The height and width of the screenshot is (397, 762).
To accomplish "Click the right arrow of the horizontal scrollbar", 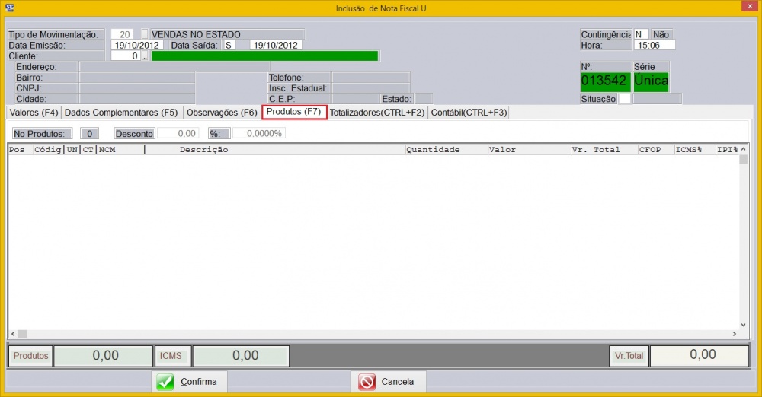I will [735, 334].
